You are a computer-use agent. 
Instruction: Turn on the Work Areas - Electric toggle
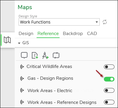(x=109, y=90)
